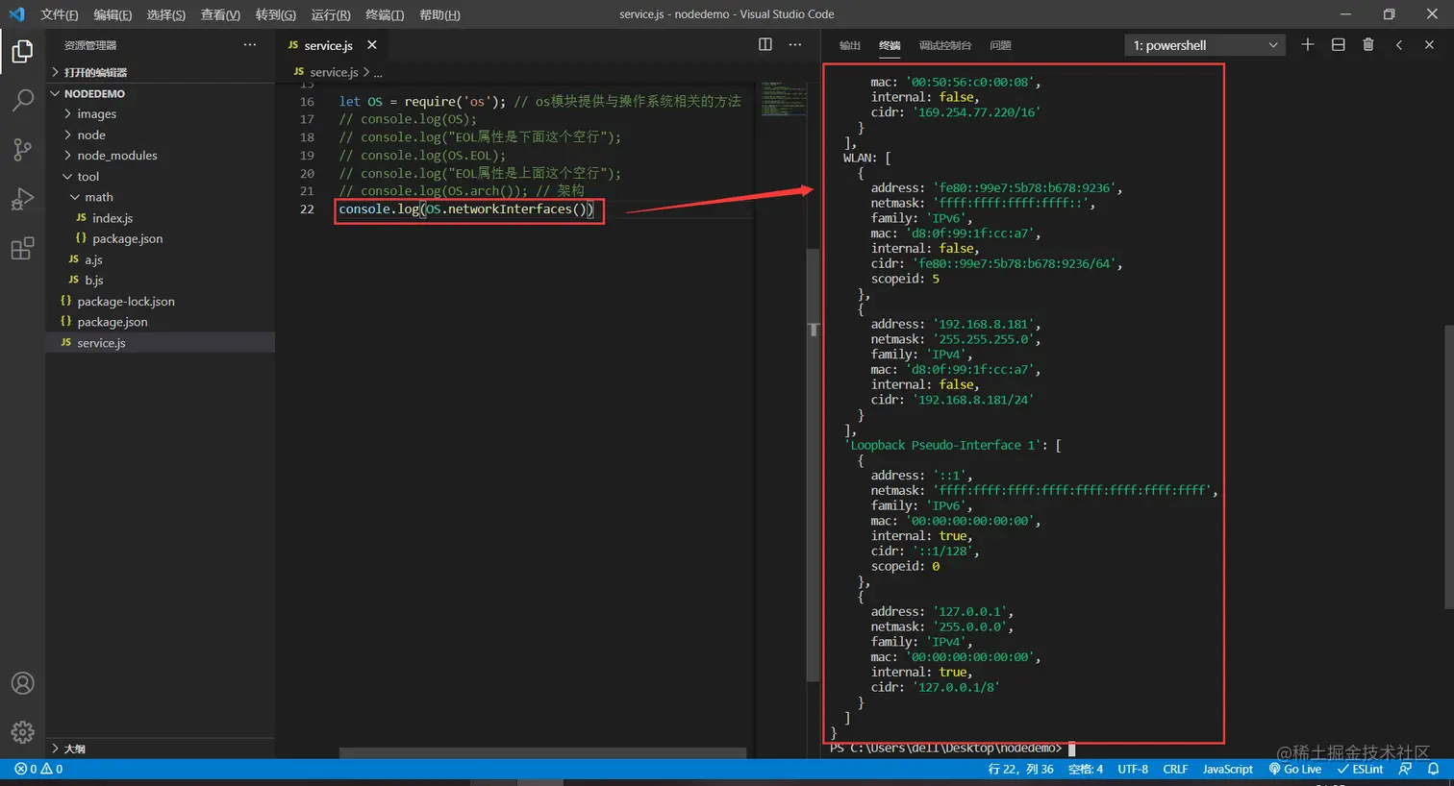The height and width of the screenshot is (786, 1454).
Task: Add a new terminal with plus icon
Action: [x=1307, y=44]
